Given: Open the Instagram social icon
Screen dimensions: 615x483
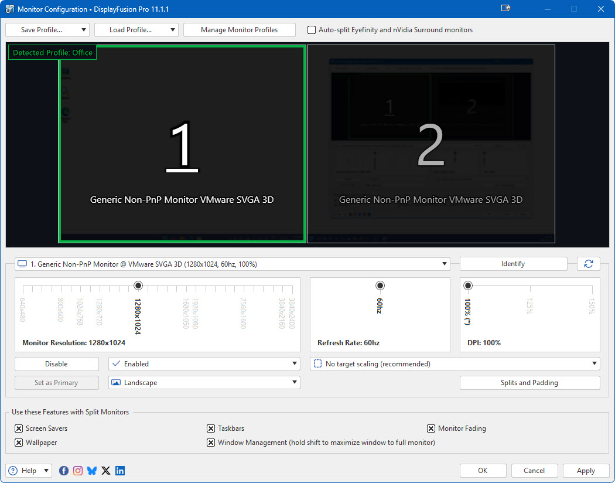Looking at the screenshot, I should pos(78,471).
